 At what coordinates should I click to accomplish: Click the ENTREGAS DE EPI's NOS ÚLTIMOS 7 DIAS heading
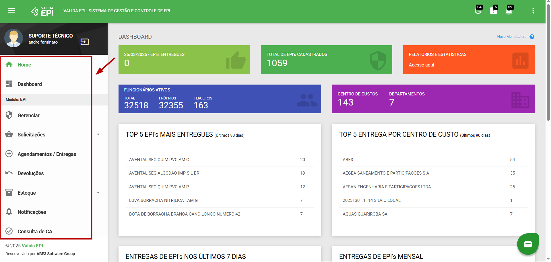coord(186,257)
